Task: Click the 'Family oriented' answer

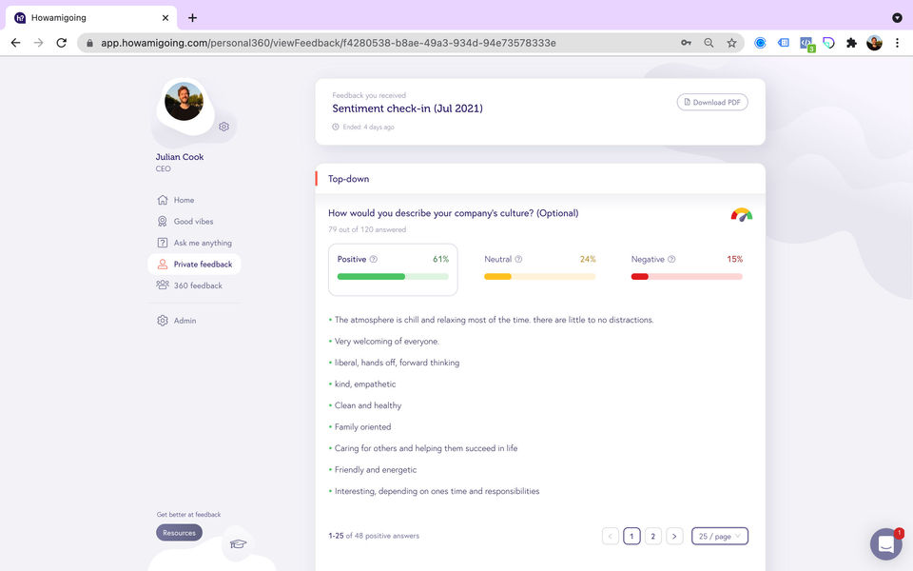Action: (362, 426)
